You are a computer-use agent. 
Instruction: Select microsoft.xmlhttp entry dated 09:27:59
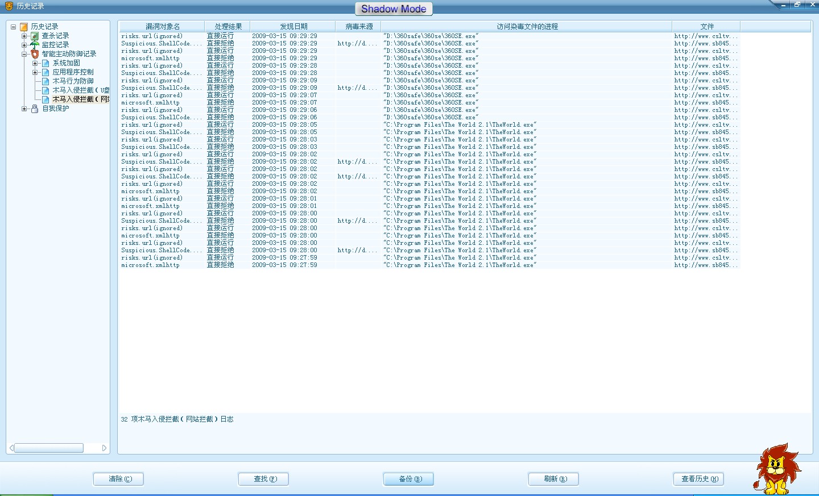(429, 265)
